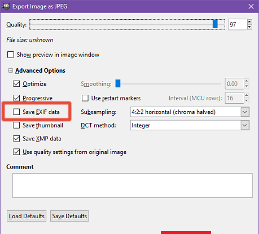Click the Save Defaults button
The height and width of the screenshot is (234, 259).
(69, 216)
